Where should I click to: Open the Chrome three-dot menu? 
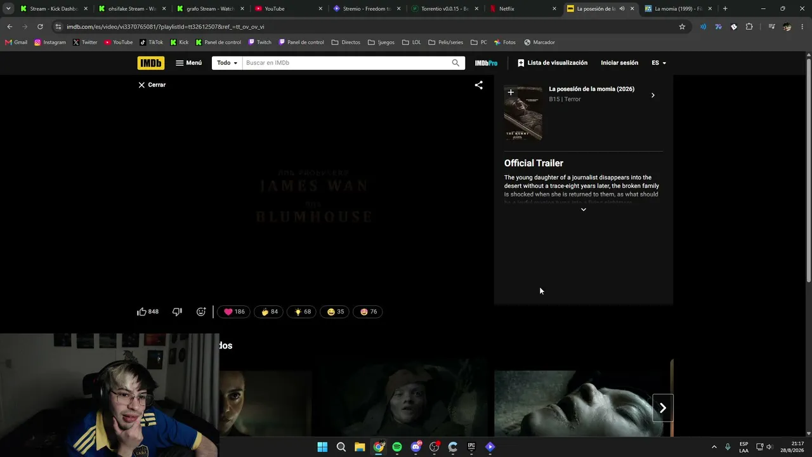(802, 27)
